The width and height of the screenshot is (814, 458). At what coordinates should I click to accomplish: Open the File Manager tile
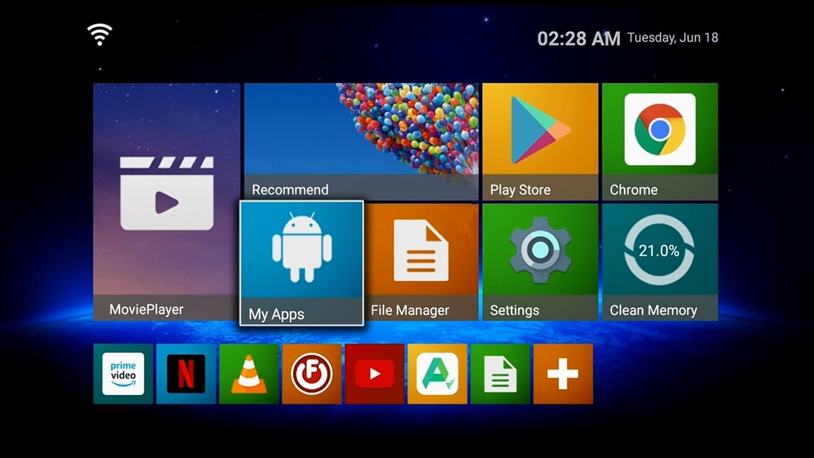tap(422, 262)
